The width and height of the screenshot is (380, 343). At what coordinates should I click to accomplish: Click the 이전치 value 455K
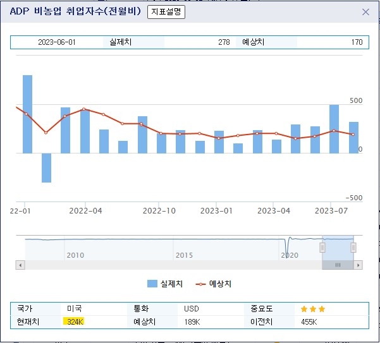309,322
